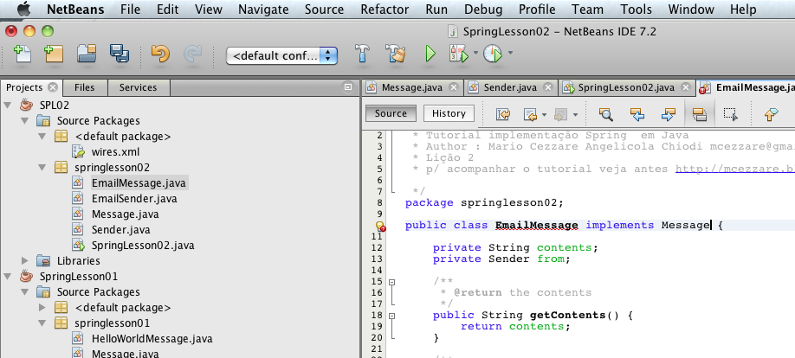This screenshot has width=795, height=358.
Task: Open Profile button dropdown arrow
Action: coord(510,52)
